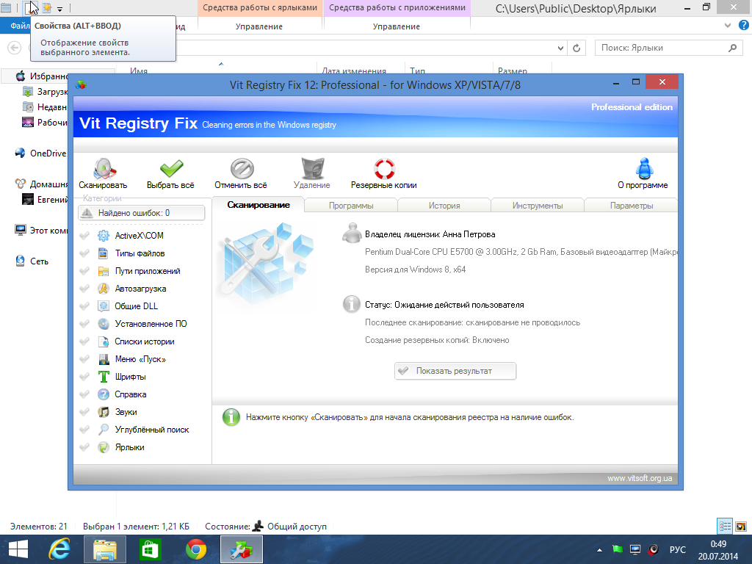The width and height of the screenshot is (752, 564).
Task: Switch Explorer to details view
Action: pyautogui.click(x=725, y=526)
